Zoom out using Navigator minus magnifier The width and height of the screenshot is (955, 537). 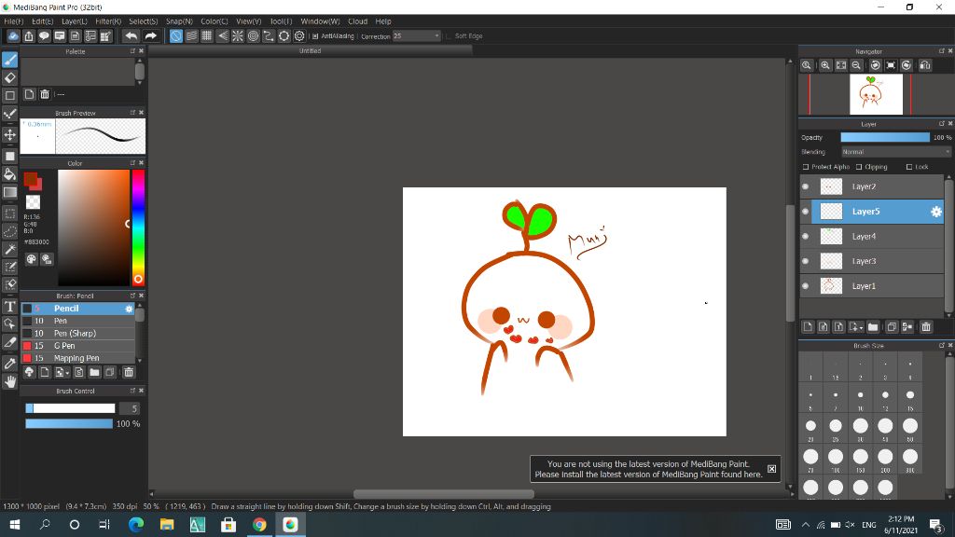pos(856,65)
